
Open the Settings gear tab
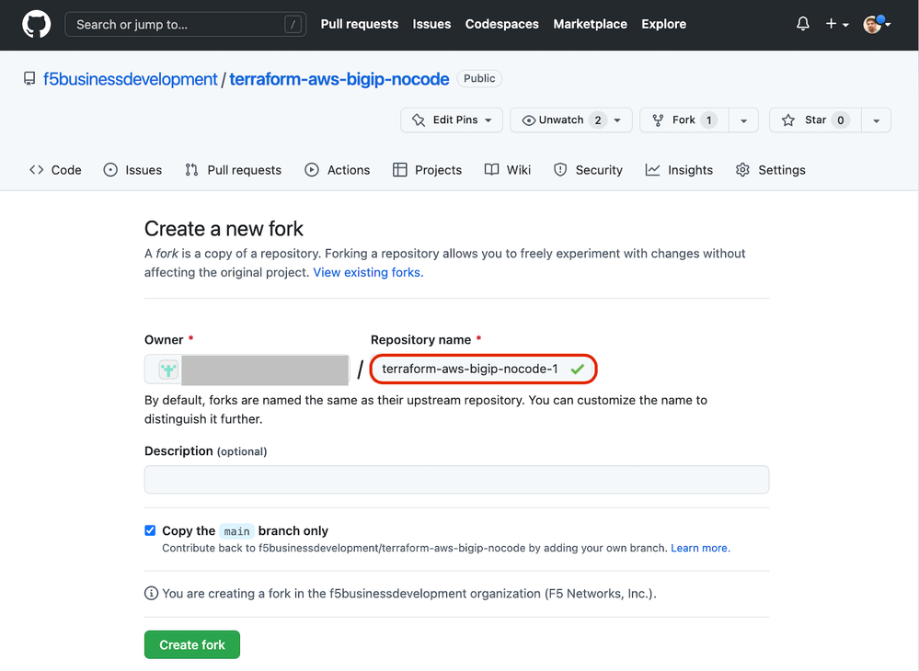tap(770, 170)
